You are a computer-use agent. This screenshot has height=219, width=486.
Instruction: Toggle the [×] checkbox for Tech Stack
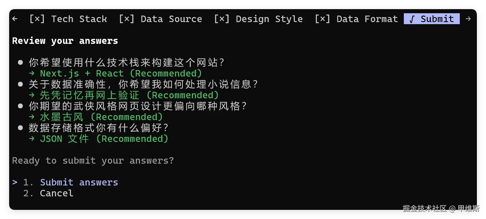tap(37, 19)
